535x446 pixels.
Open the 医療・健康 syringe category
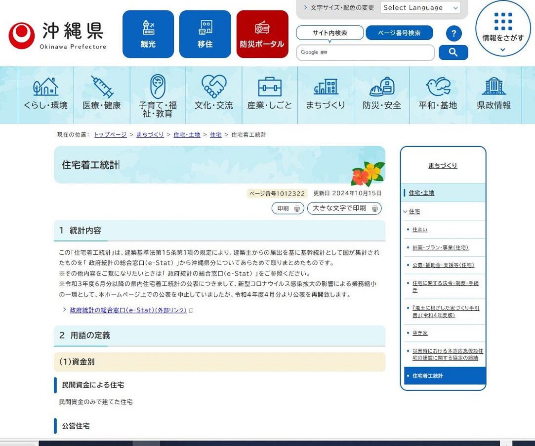click(102, 95)
